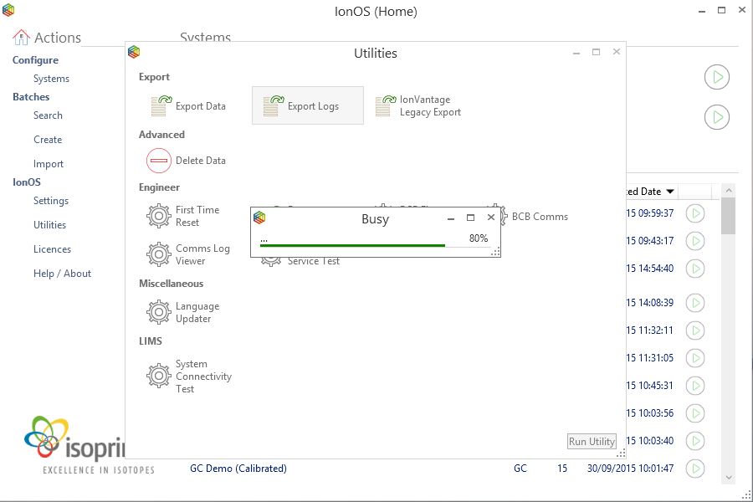Open the Import batches link
Screen dimensions: 753x502
pyautogui.click(x=49, y=164)
